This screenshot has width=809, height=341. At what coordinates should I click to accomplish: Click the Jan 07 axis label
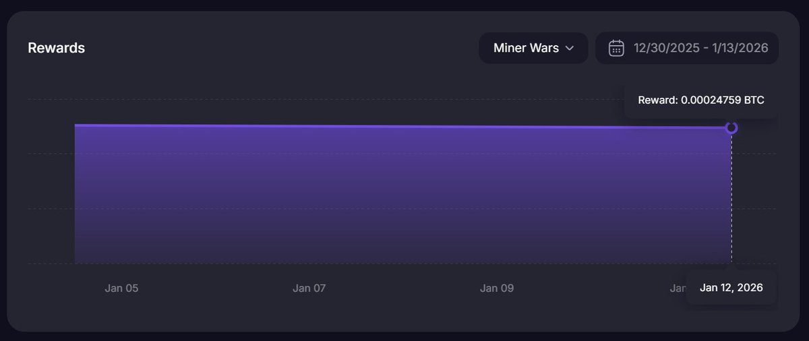[x=309, y=288]
